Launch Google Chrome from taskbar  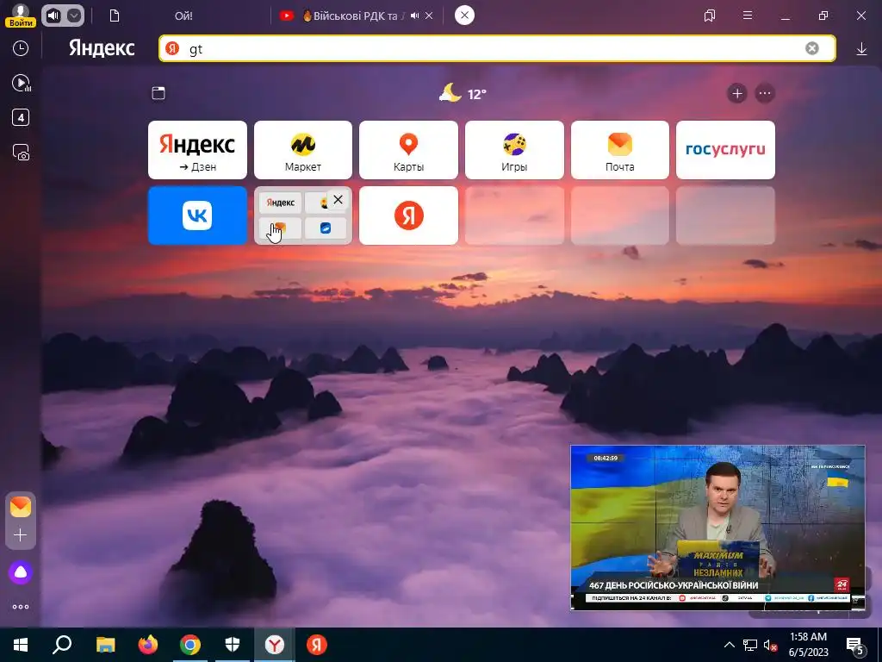click(x=190, y=645)
